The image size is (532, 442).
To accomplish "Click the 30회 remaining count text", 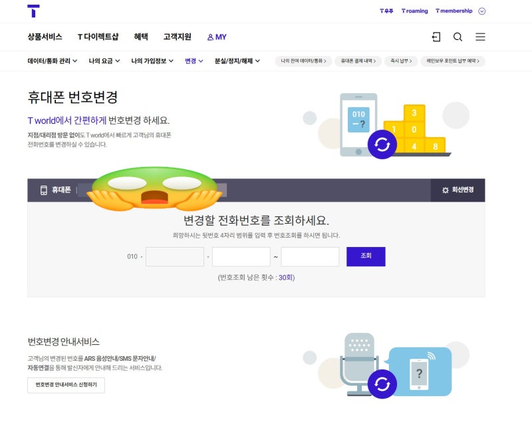I will pos(285,278).
